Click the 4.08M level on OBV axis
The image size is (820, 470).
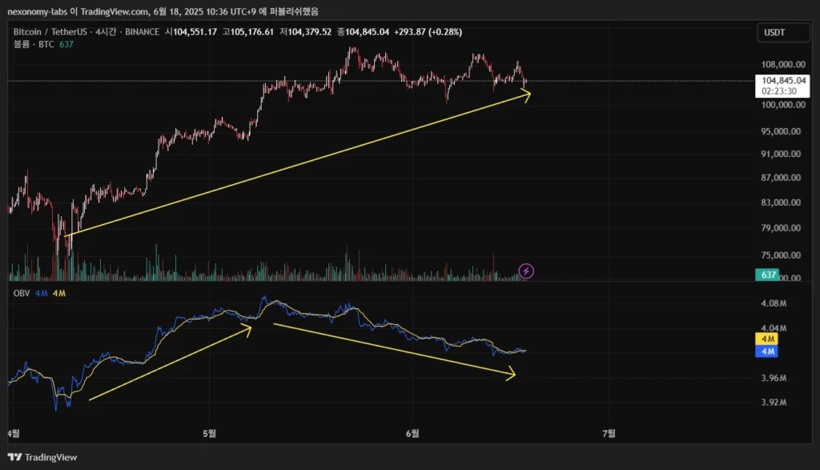(774, 303)
